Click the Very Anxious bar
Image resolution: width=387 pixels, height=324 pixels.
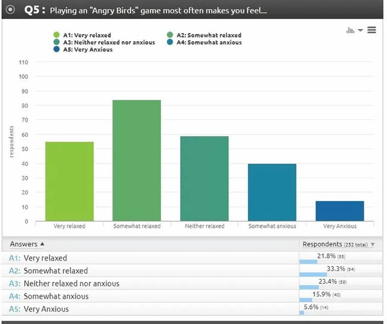tap(339, 211)
